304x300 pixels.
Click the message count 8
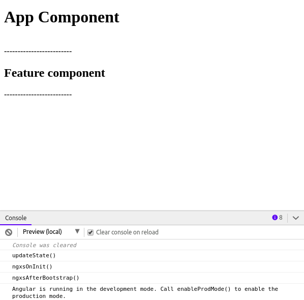(281, 218)
